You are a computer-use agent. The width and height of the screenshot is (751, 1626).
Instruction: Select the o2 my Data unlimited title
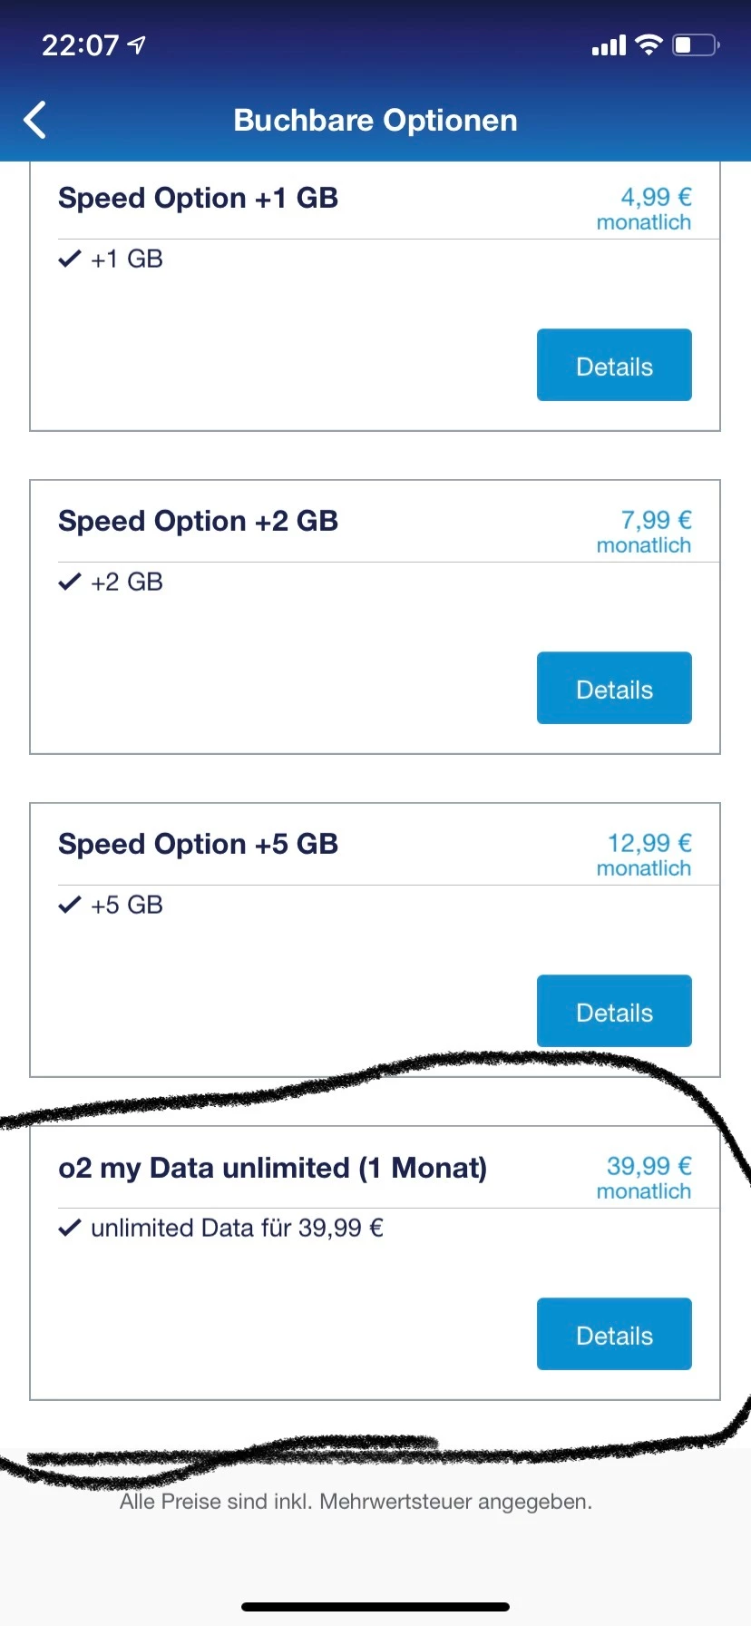pyautogui.click(x=272, y=1168)
